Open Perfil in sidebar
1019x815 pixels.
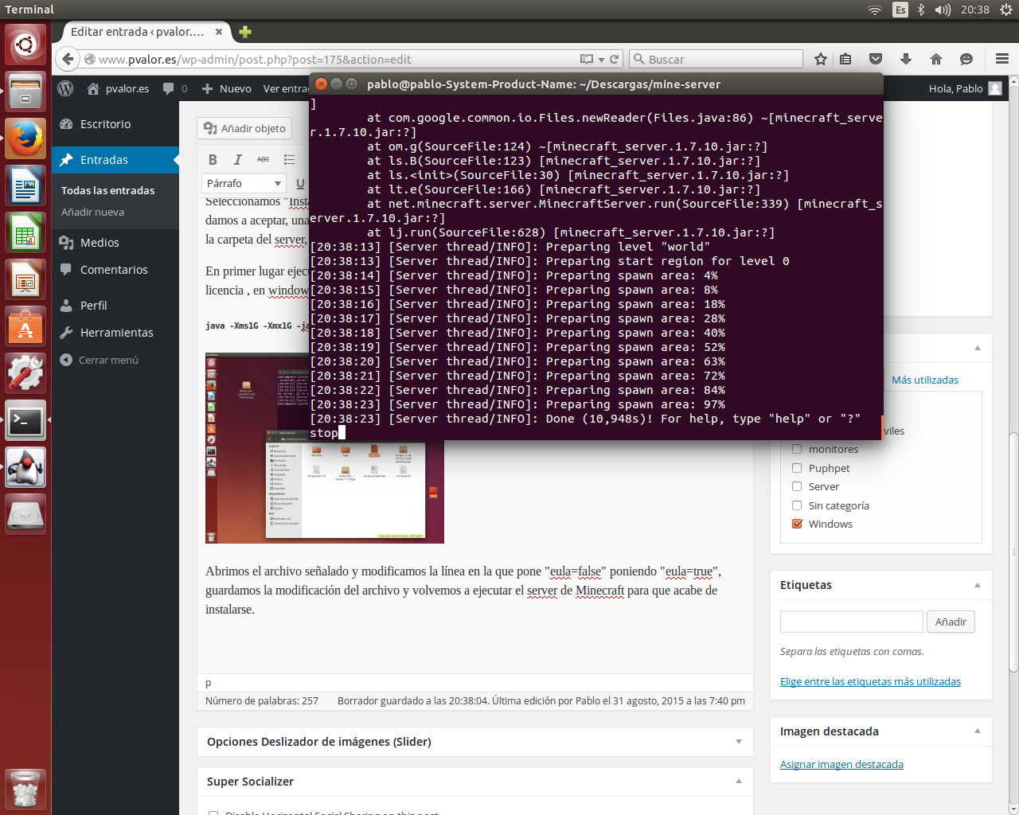tap(93, 306)
